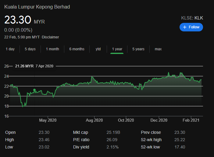214x157 pixels.
Task: Click the 52-wk high value 25.22
Action: (179, 140)
